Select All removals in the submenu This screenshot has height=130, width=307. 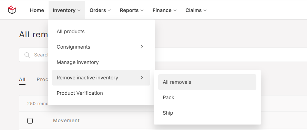pos(207,82)
